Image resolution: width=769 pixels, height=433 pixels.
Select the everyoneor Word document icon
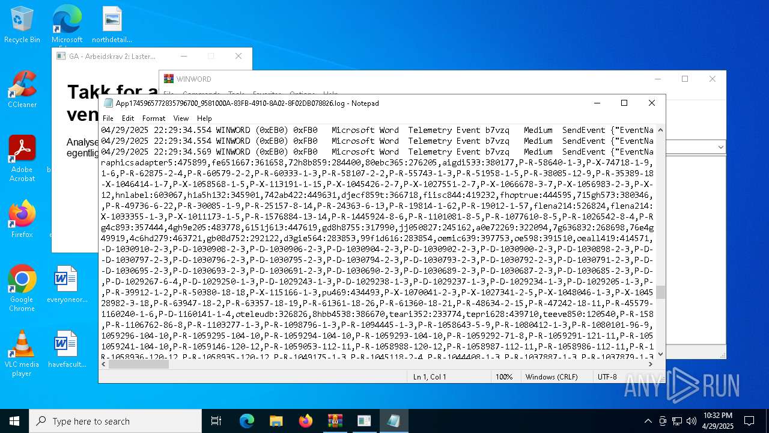click(67, 284)
